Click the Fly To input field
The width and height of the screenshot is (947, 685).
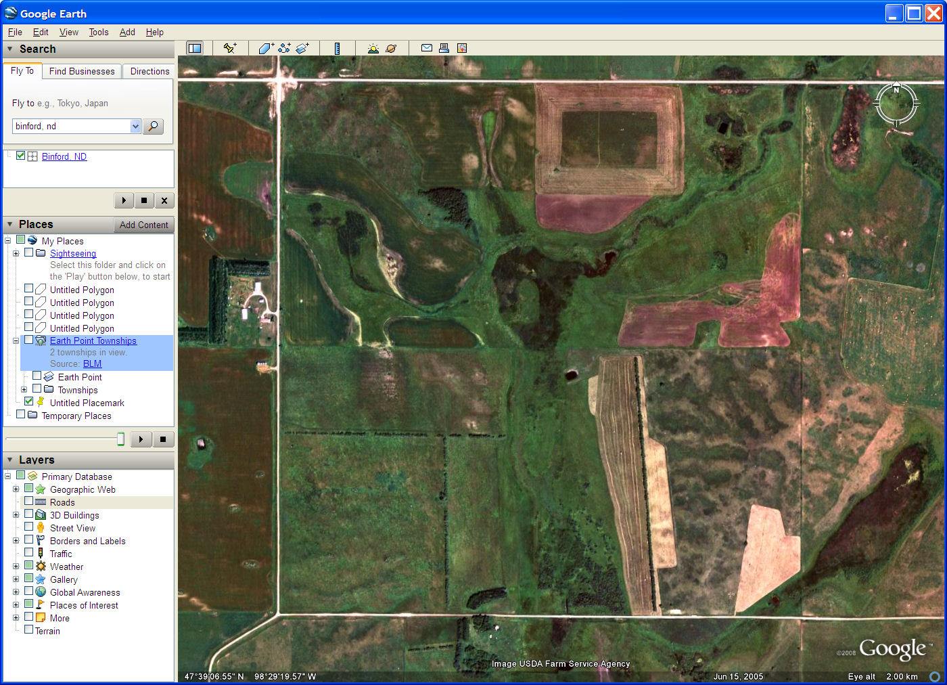(71, 126)
